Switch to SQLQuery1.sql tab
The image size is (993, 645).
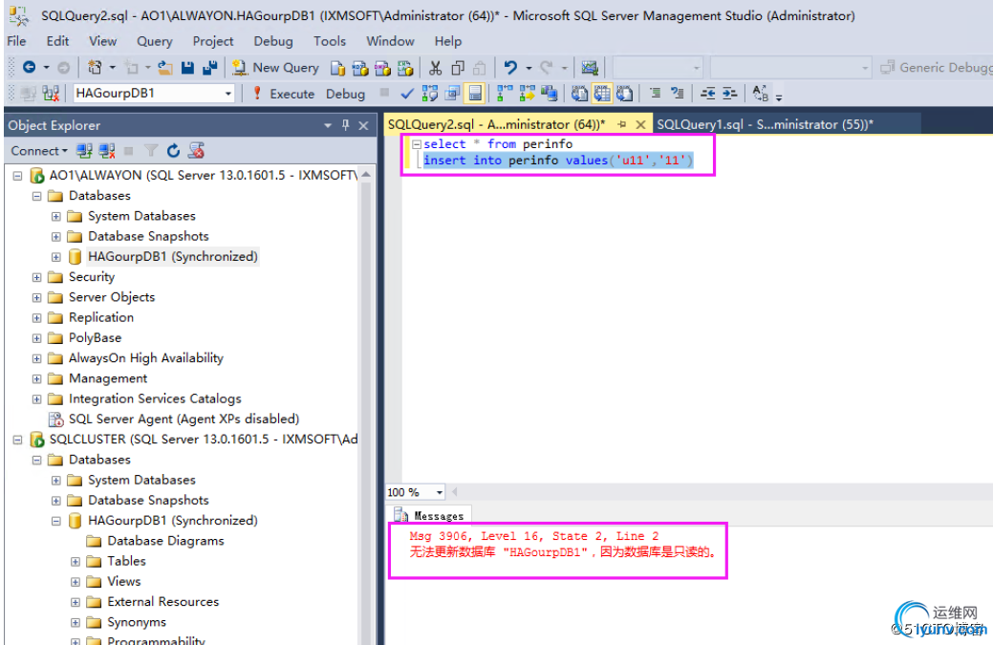[765, 124]
